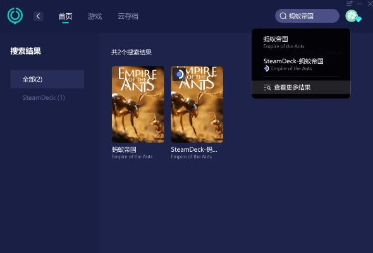Filter by SteamDeck (1)
Image resolution: width=373 pixels, height=253 pixels.
(x=44, y=97)
